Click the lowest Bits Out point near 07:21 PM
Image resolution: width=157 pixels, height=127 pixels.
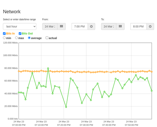point(66,107)
